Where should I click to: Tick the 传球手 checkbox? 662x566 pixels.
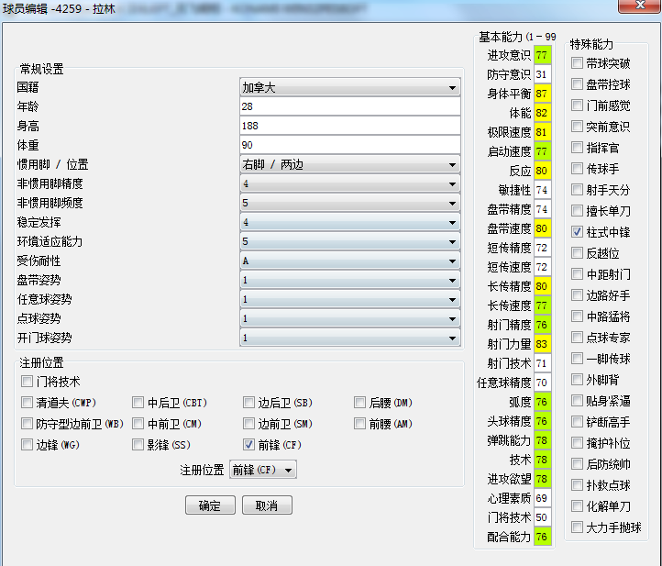[577, 169]
